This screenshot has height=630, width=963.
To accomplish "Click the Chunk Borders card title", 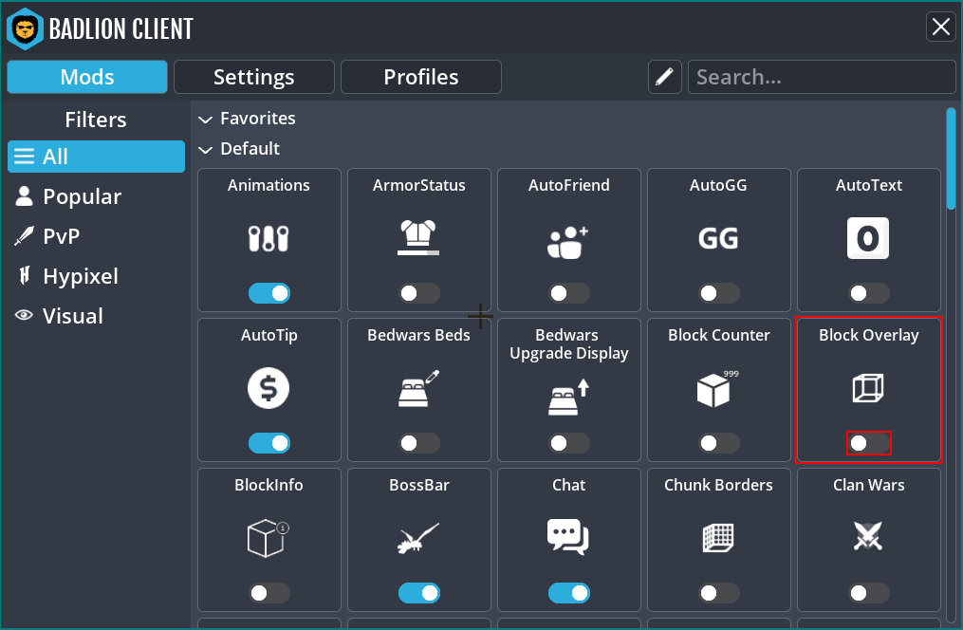I will (718, 485).
